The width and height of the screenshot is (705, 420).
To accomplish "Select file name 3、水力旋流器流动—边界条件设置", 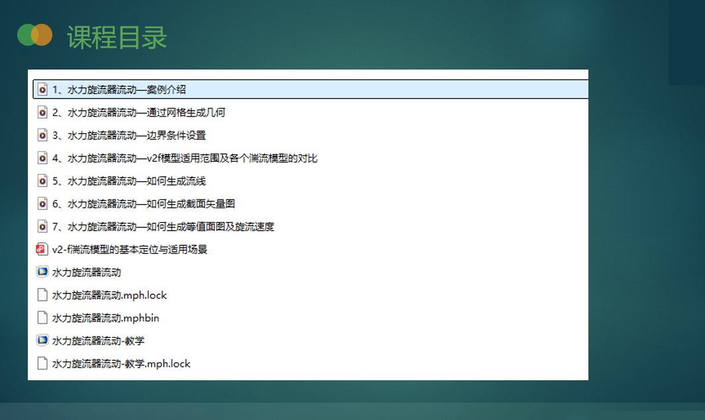I will tap(129, 135).
